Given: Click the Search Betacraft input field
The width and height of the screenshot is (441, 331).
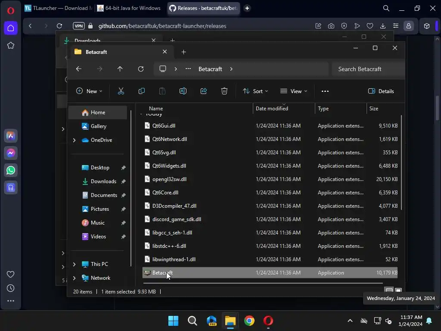Looking at the screenshot, I should [x=368, y=69].
